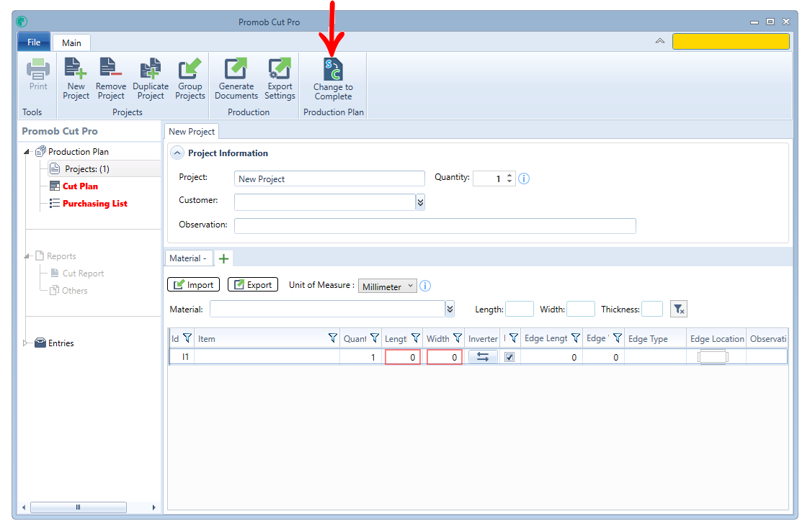The width and height of the screenshot is (802, 524).
Task: Select the New Project tab
Action: 192,131
